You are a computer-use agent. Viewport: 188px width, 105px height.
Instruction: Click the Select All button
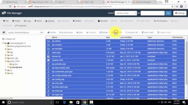coord(117,32)
